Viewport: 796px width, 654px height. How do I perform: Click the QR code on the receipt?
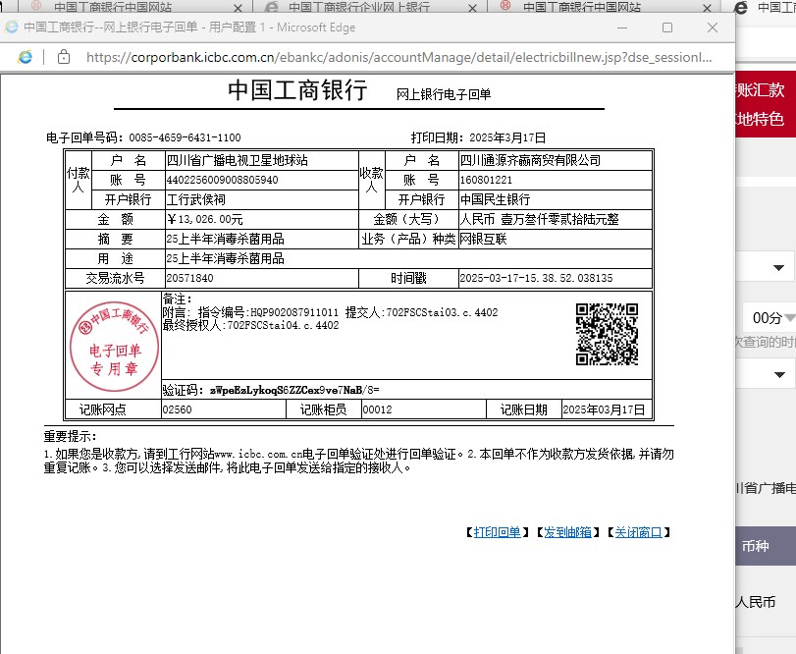click(607, 334)
